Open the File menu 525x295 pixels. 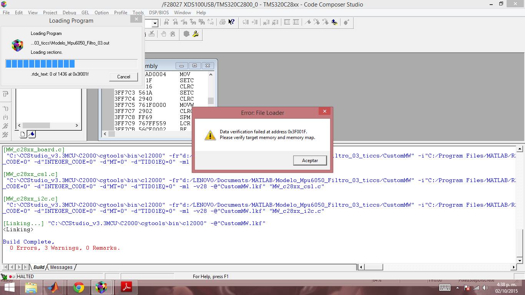6,12
